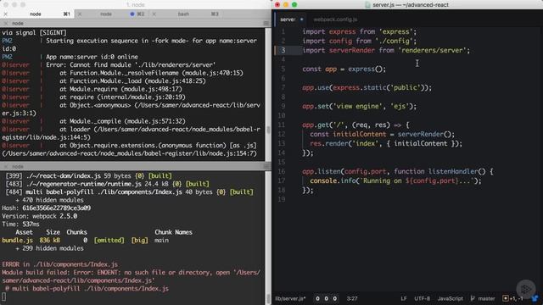The image size is (543, 305).
Task: Click the Hash value line in webpack output
Action: click(x=47, y=208)
